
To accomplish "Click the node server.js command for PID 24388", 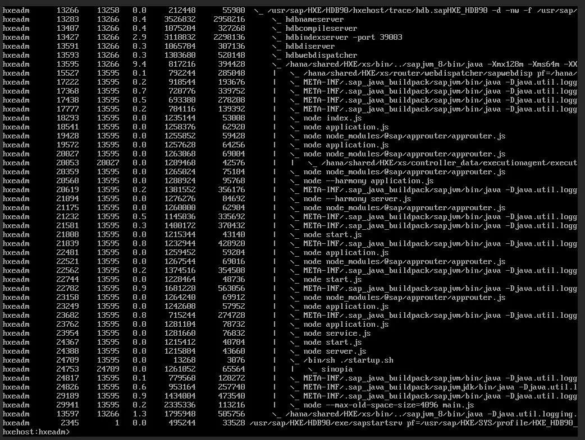I will click(x=335, y=351).
